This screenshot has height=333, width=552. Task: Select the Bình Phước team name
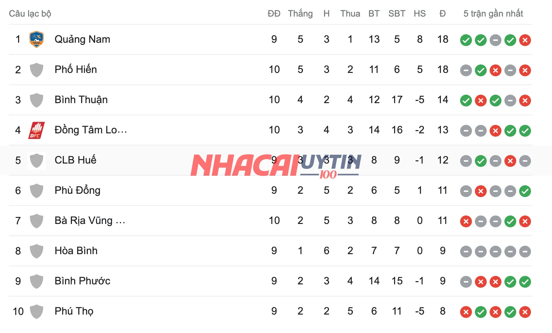pyautogui.click(x=82, y=281)
